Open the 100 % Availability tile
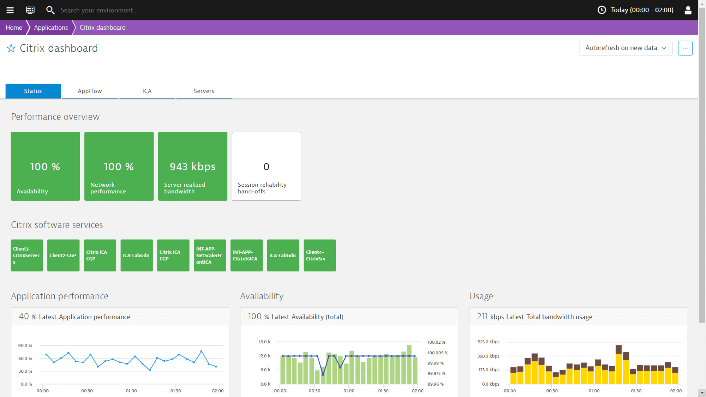Viewport: 706px width, 397px height. [x=45, y=166]
